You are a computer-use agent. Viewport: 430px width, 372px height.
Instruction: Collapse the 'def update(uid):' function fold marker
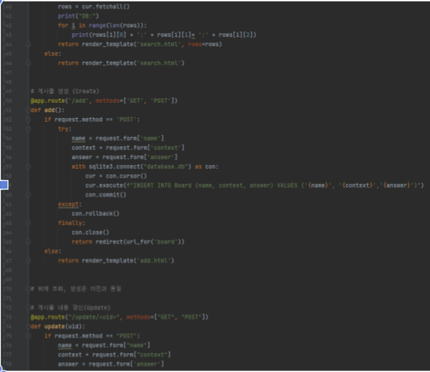point(28,327)
